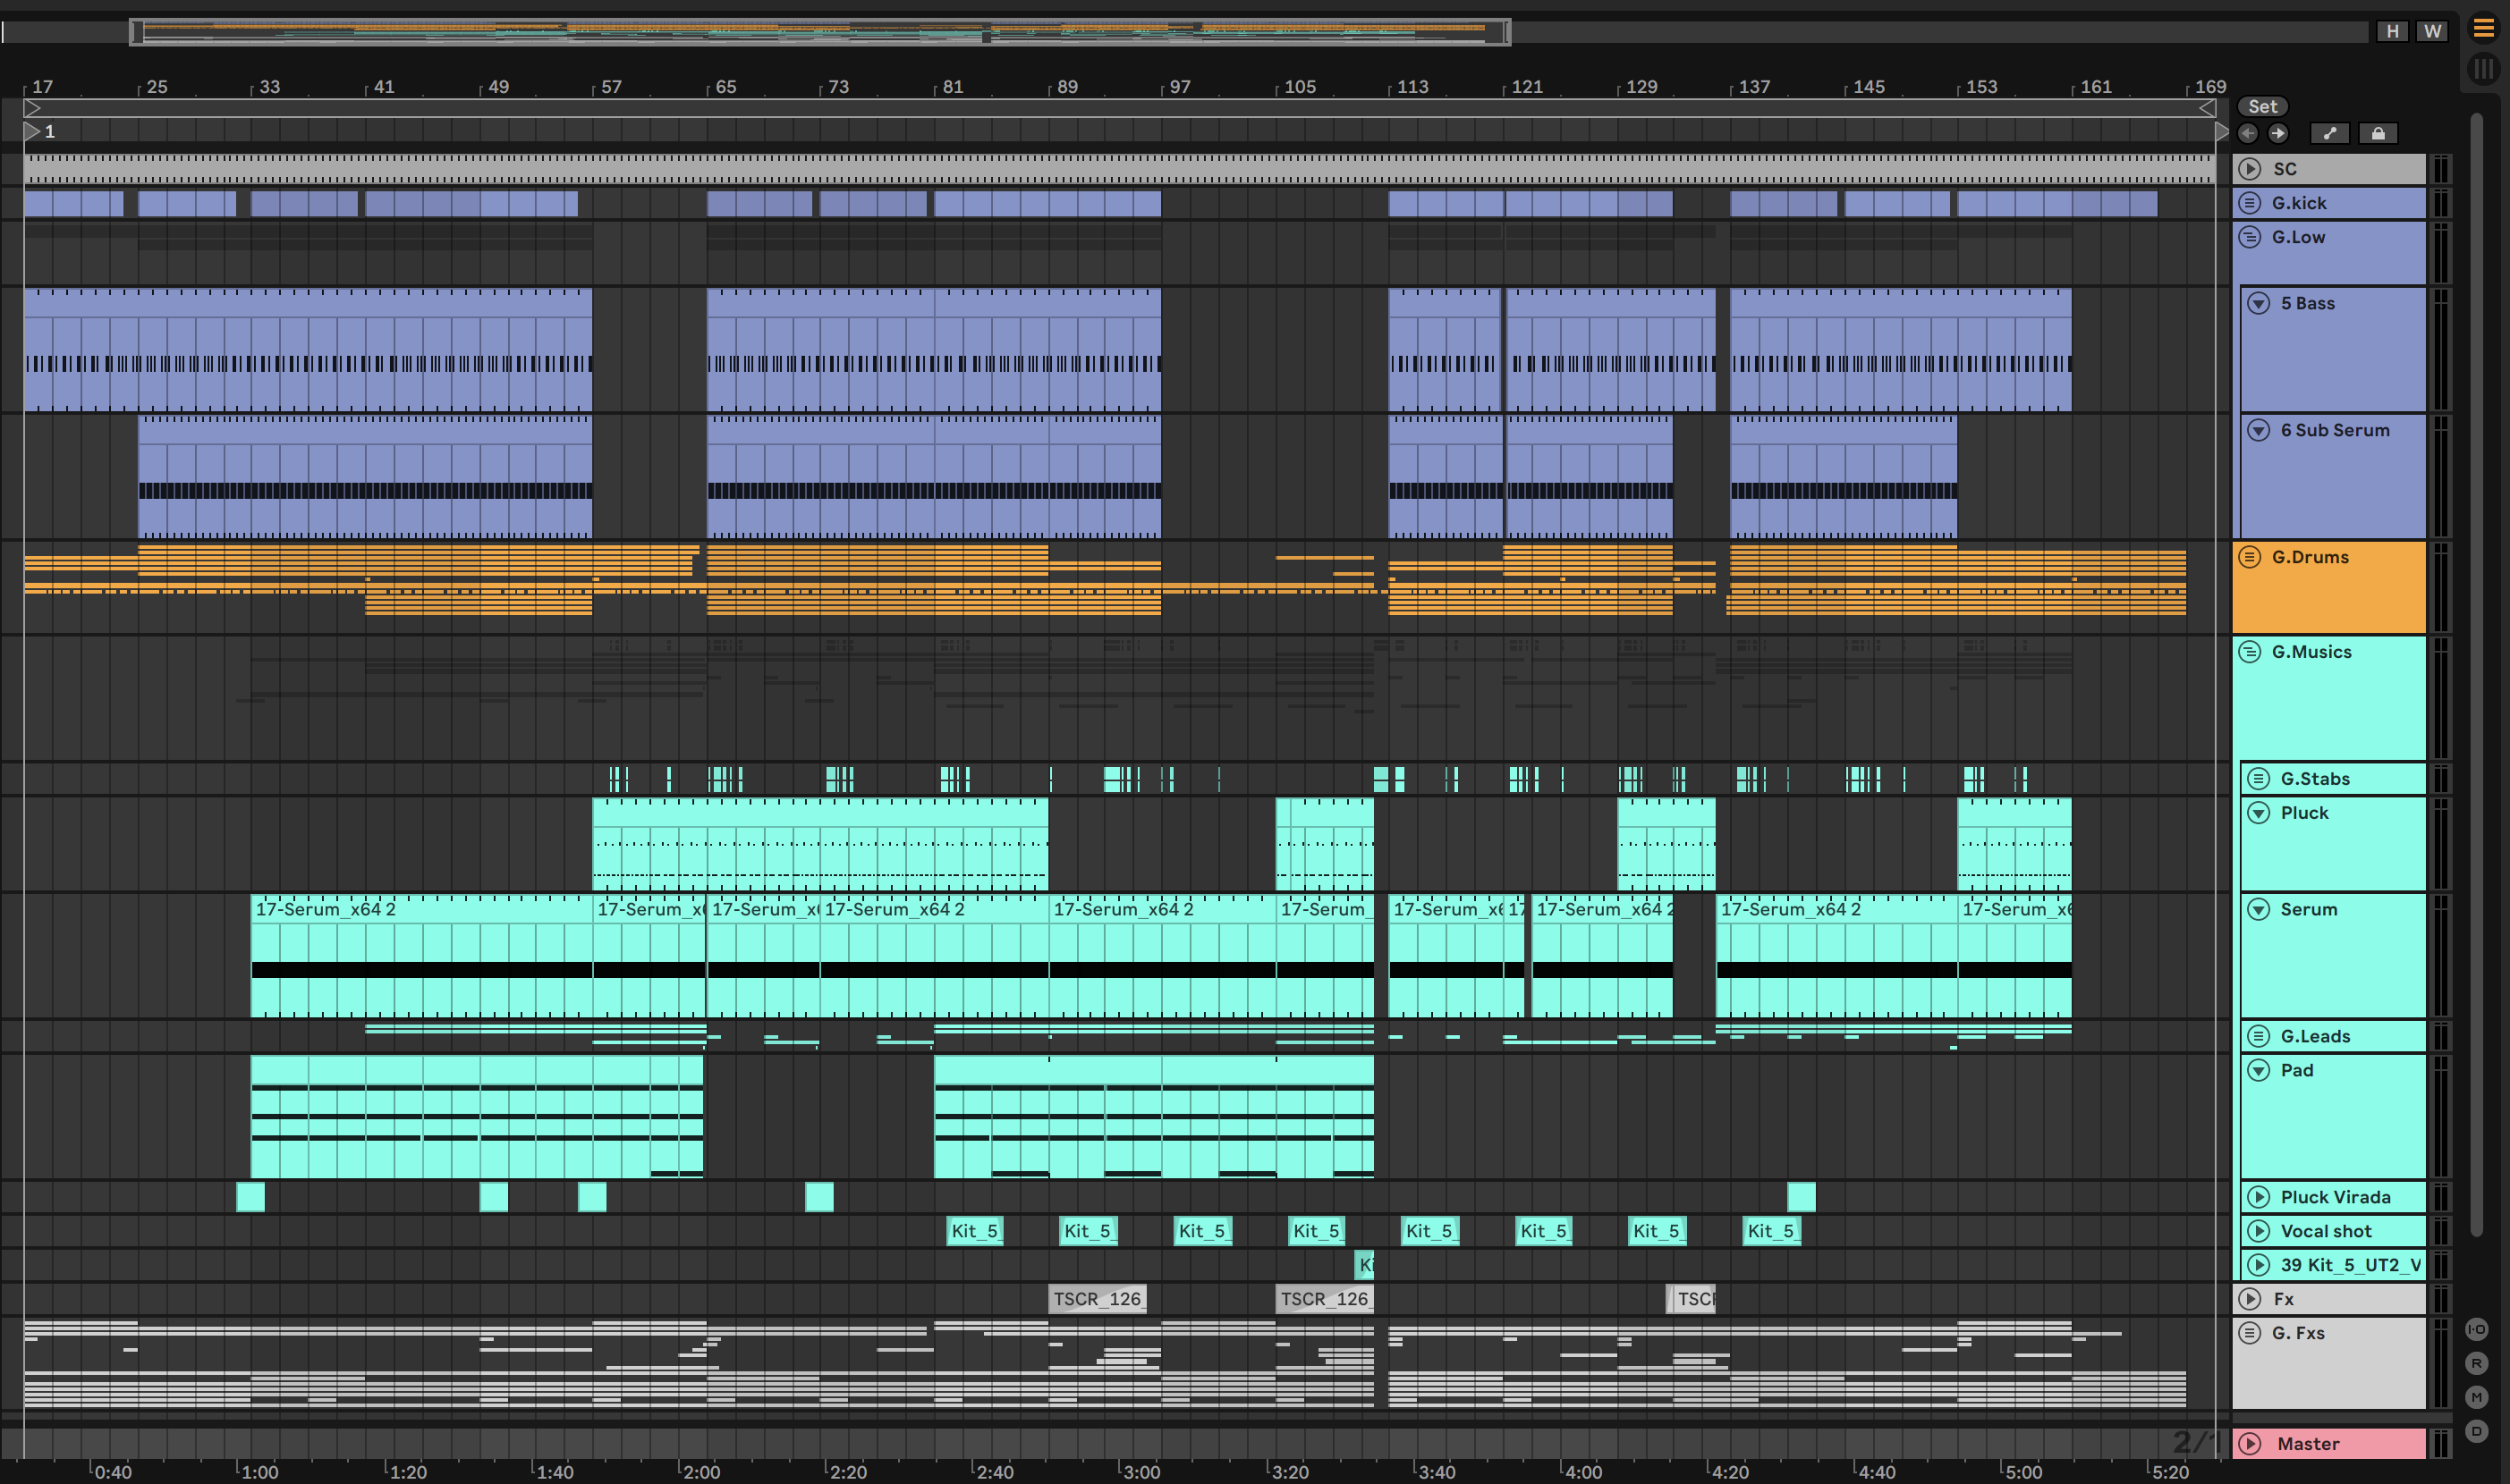Image resolution: width=2510 pixels, height=1484 pixels.
Task: Show the In/Out section (I·O)
Action: click(x=2476, y=1329)
